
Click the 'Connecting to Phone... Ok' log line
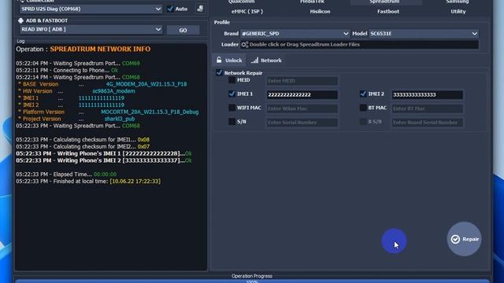(x=67, y=70)
